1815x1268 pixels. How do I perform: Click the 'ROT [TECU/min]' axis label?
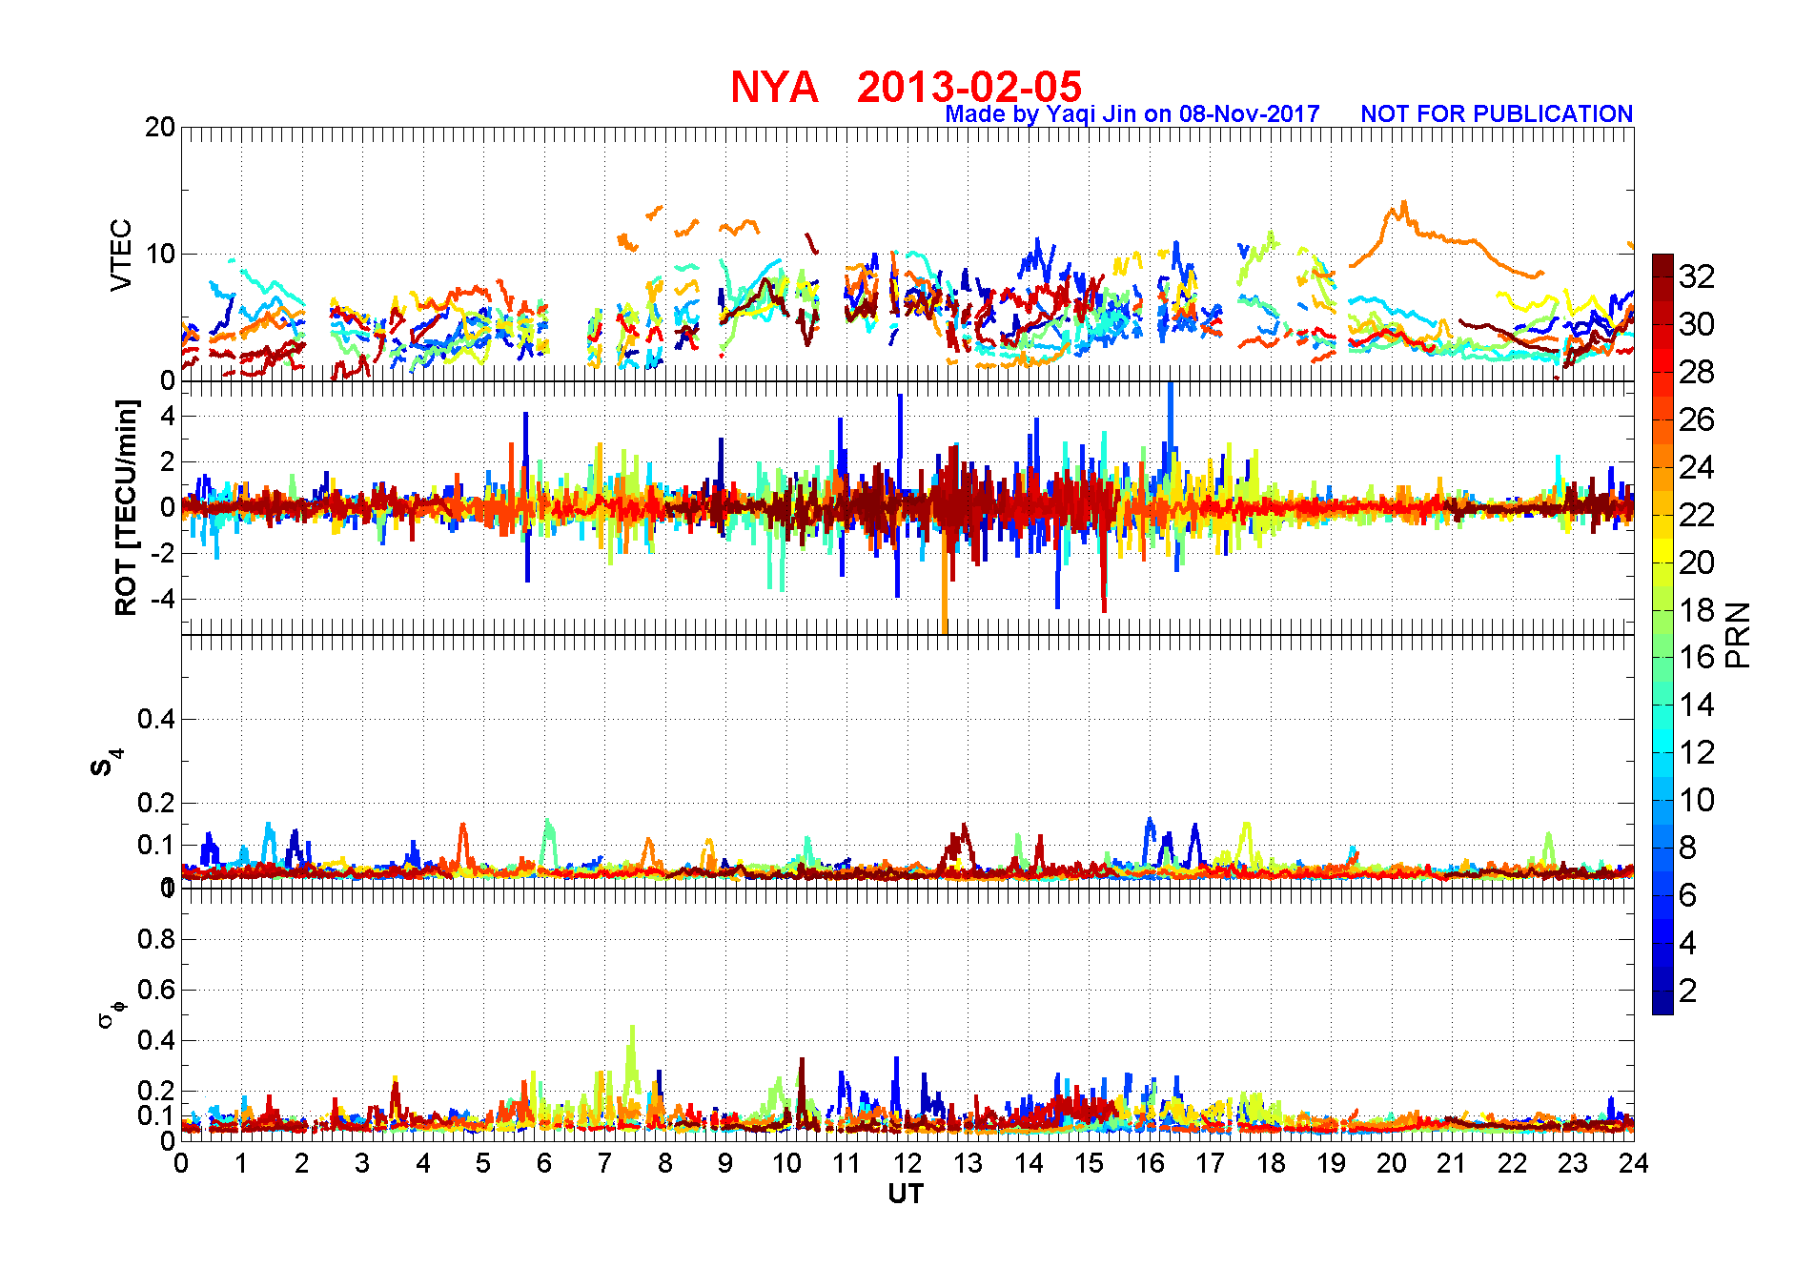coord(126,507)
